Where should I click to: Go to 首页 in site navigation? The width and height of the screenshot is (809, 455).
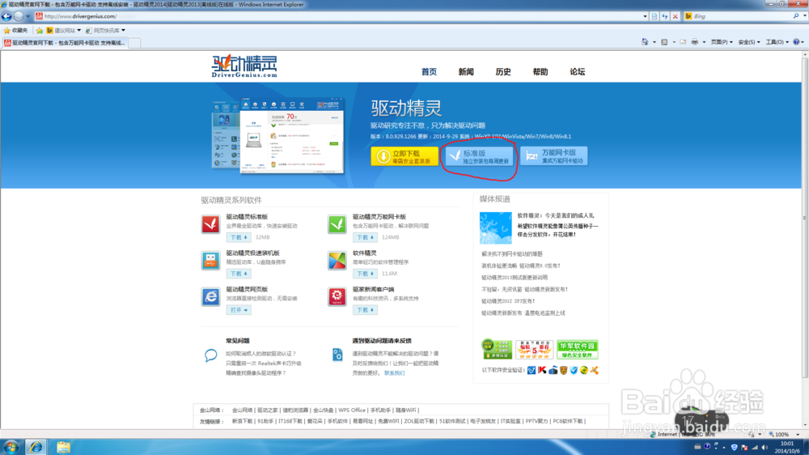(x=429, y=72)
